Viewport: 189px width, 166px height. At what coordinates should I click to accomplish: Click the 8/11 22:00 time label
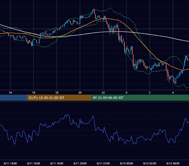103,163
